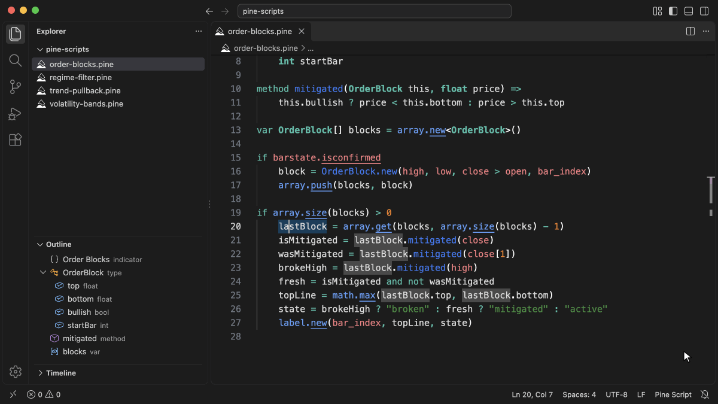This screenshot has width=718, height=404.
Task: Click isconfirmed on line 15
Action: [x=351, y=157]
